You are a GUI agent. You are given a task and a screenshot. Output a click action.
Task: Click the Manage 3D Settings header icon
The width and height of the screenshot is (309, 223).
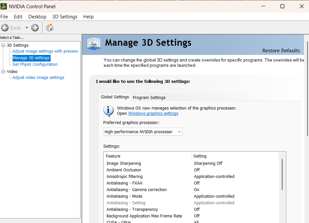(94, 44)
